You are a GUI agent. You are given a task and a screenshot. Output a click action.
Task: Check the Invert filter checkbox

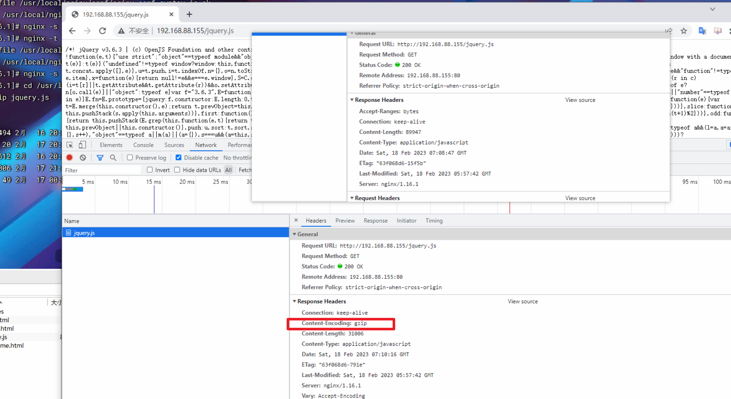(150, 170)
